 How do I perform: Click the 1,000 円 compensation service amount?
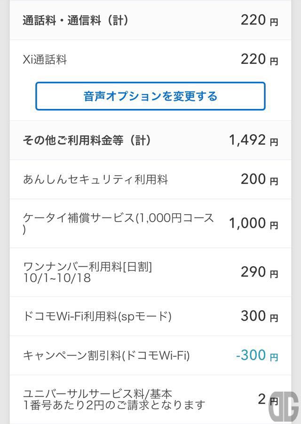tap(253, 224)
